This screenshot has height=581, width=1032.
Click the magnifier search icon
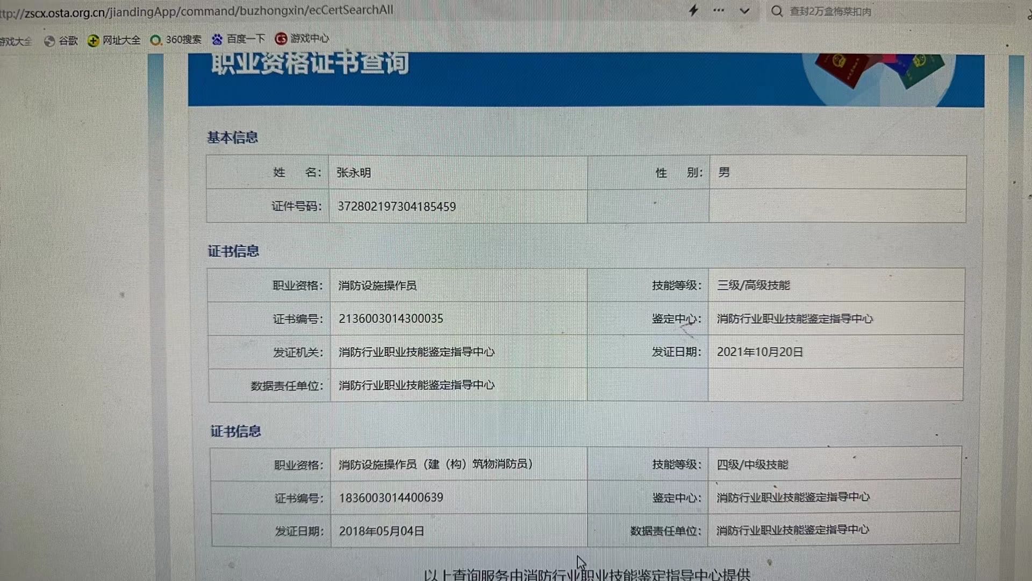(x=777, y=11)
